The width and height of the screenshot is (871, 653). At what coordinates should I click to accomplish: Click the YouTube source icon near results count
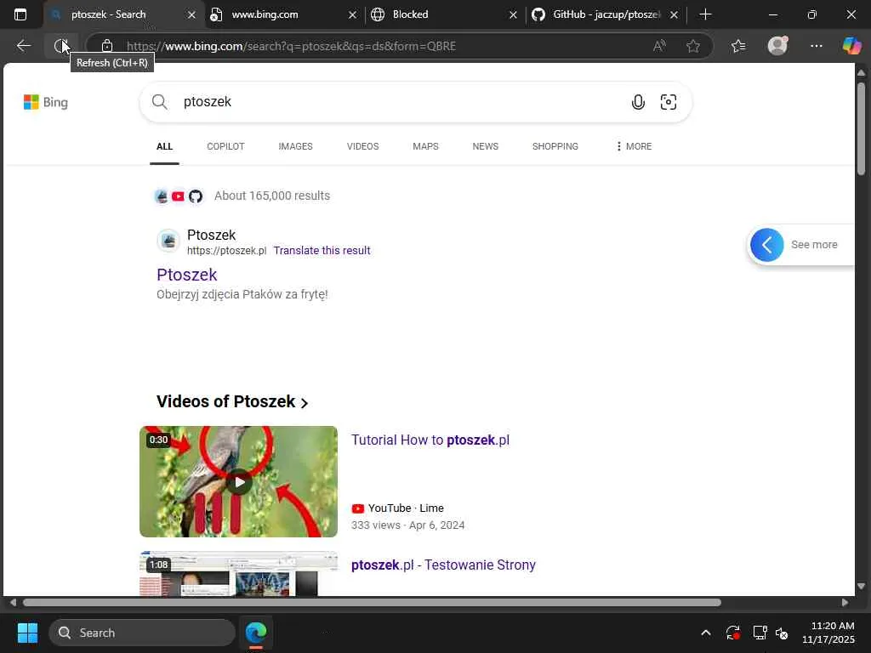coord(178,196)
